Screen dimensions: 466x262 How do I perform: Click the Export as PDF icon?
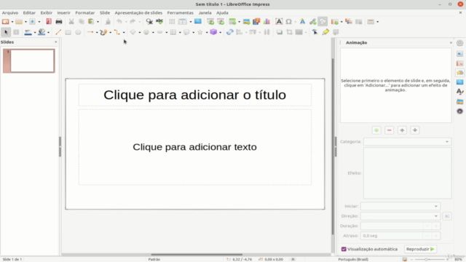(49, 21)
